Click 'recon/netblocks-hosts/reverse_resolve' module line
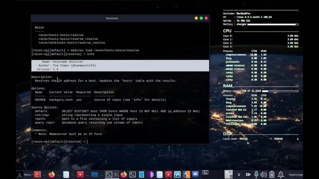319x179 pixels. click(72, 43)
